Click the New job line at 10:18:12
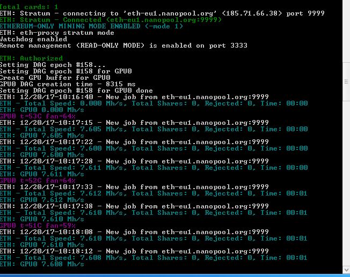 (134, 251)
